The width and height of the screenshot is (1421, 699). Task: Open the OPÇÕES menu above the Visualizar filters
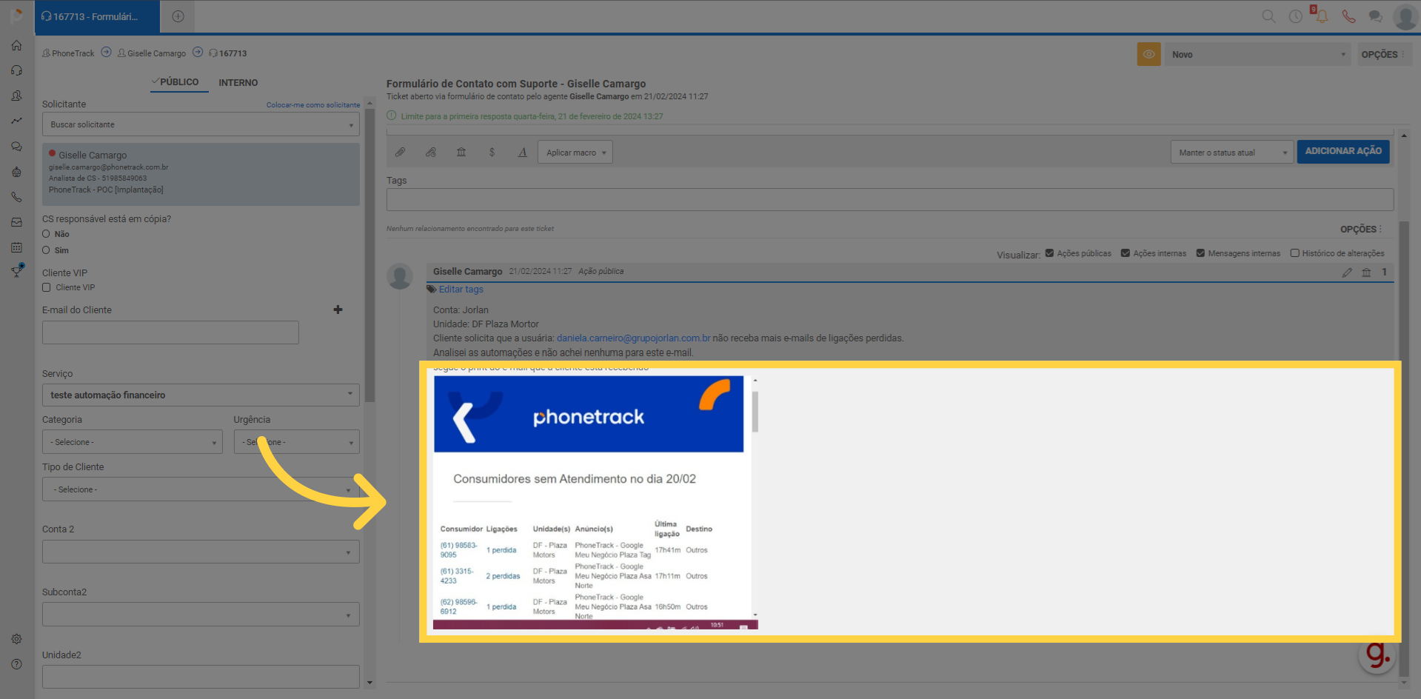point(1361,230)
